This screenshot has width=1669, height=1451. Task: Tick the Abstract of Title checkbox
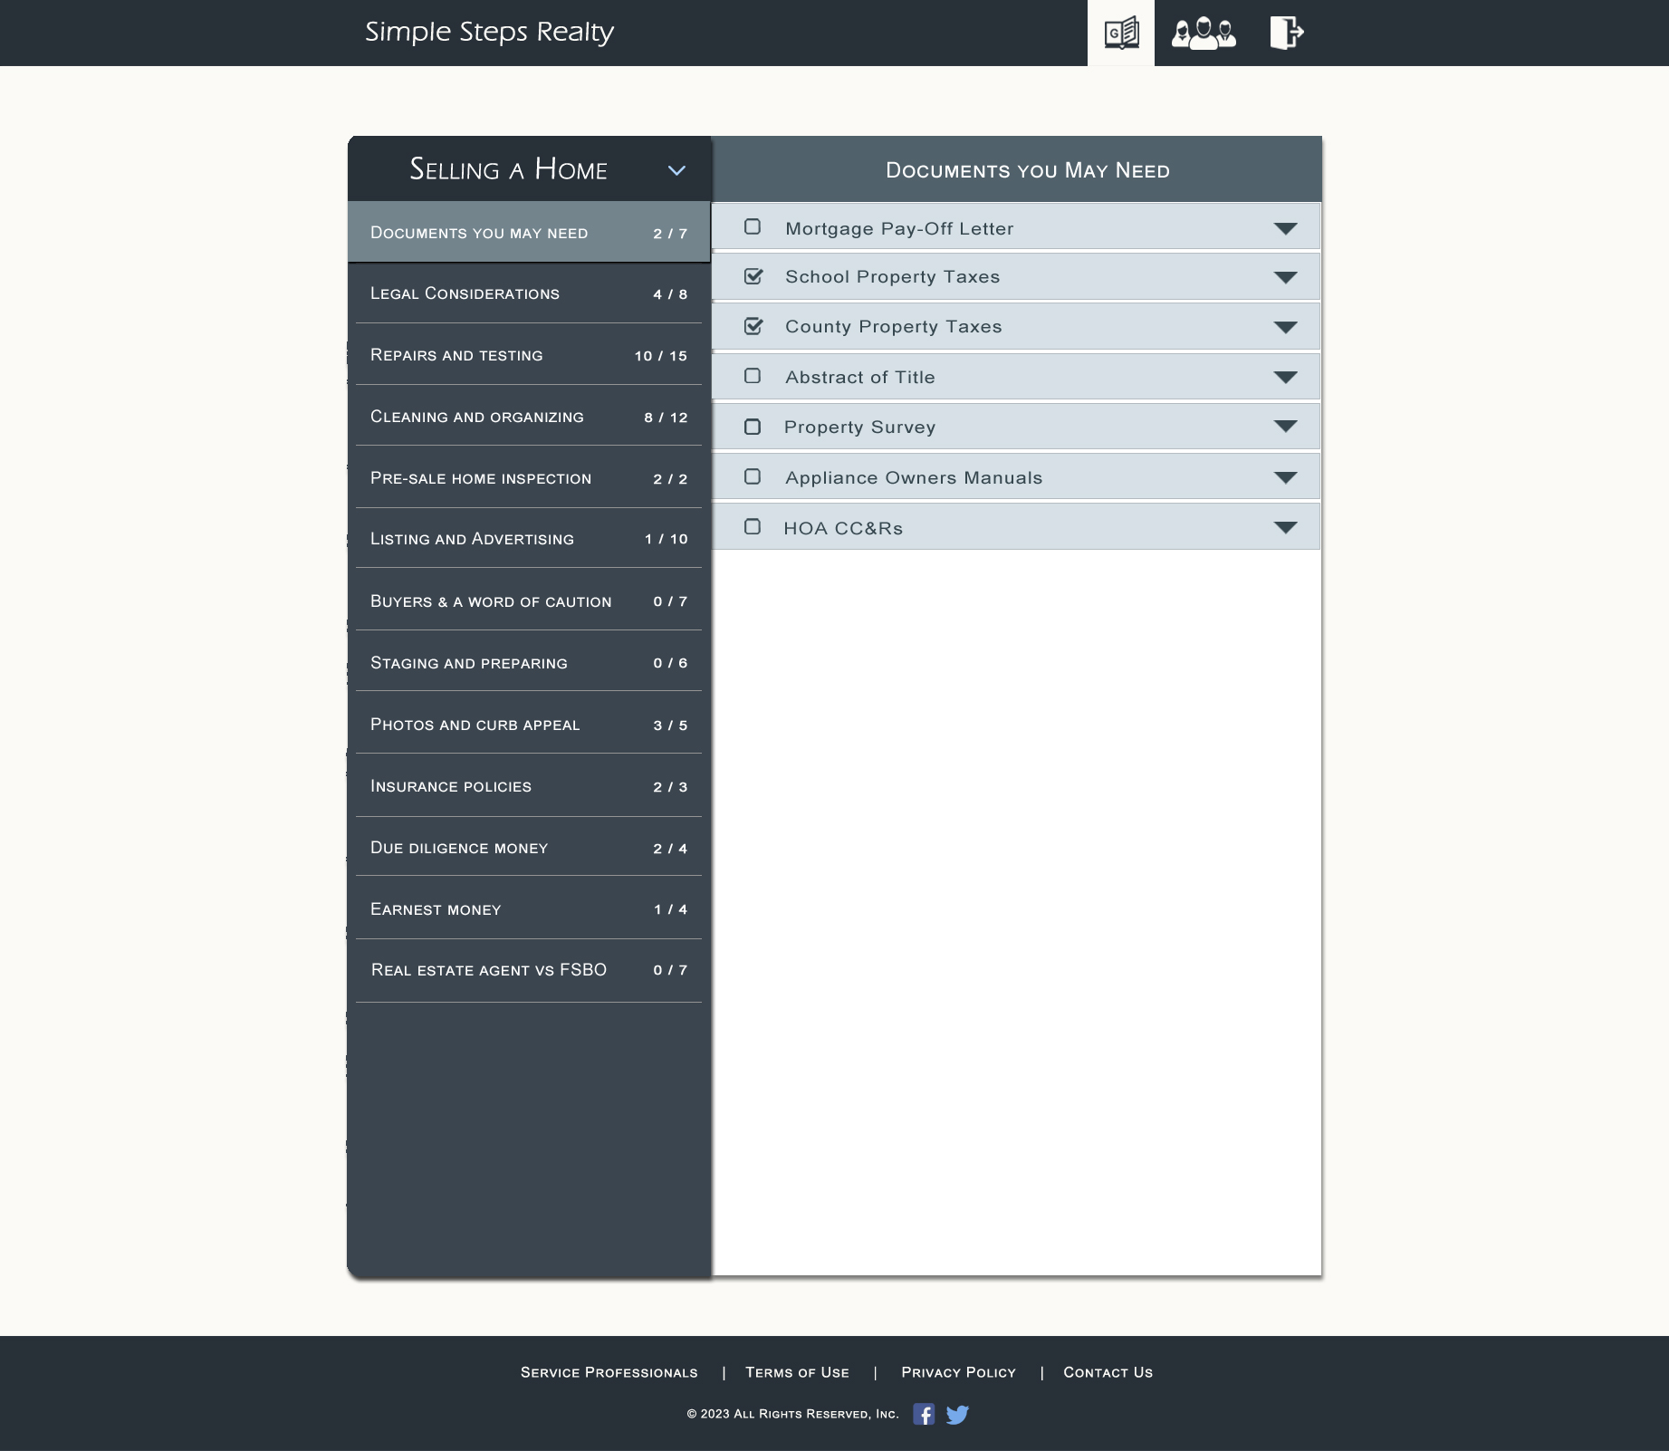tap(753, 376)
